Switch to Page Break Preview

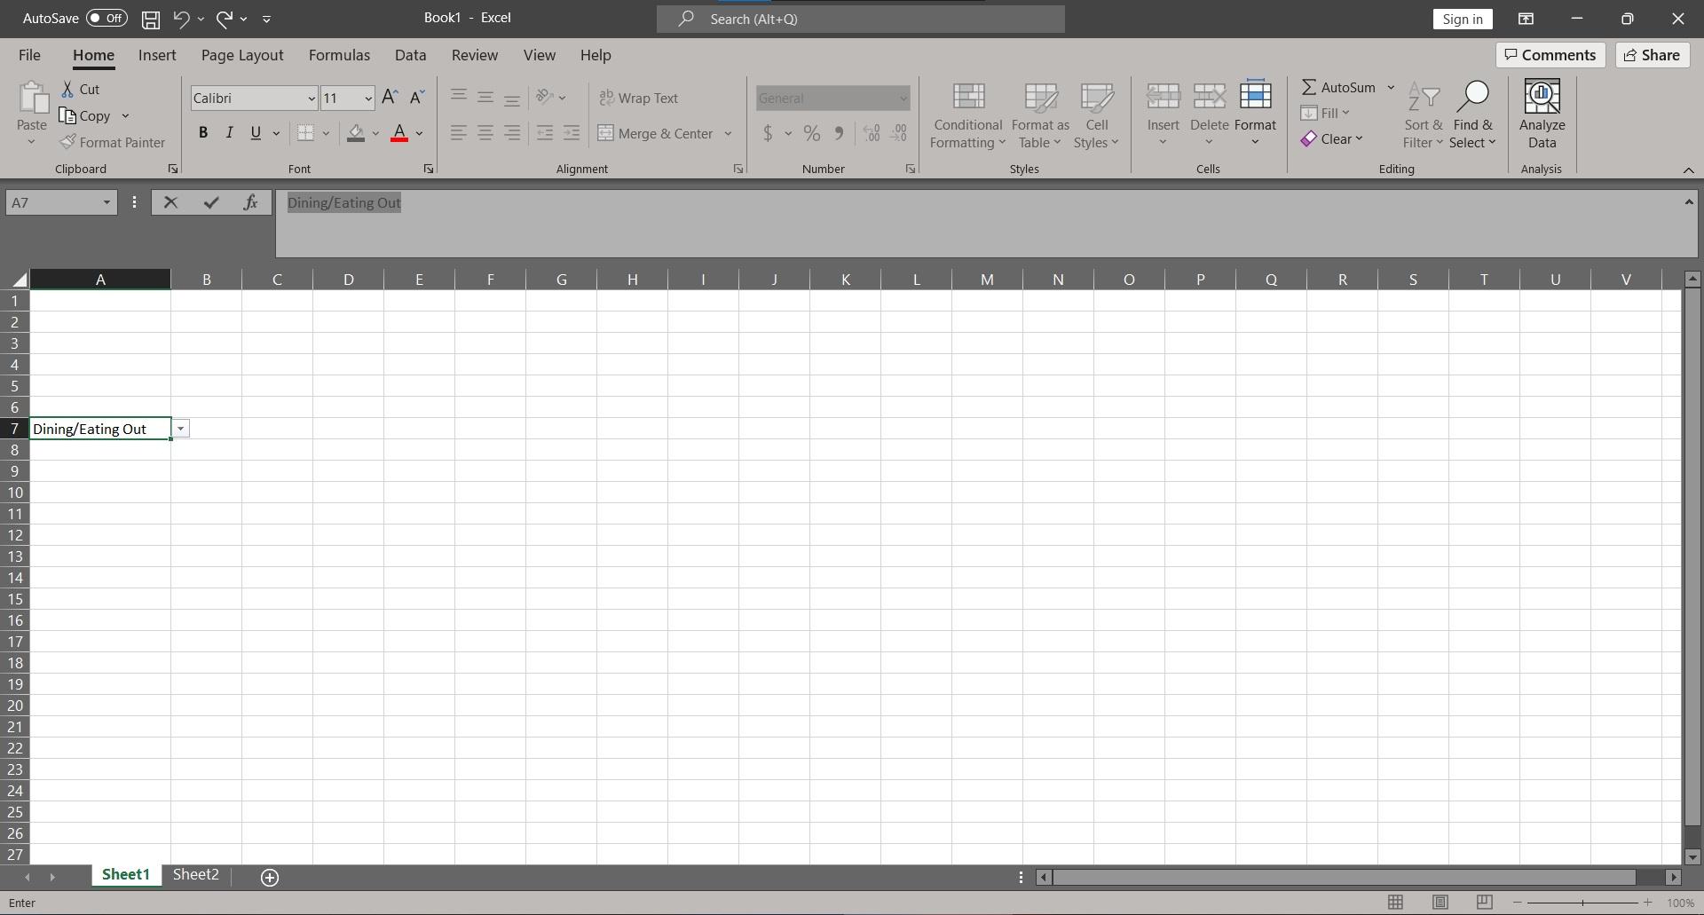tap(1484, 903)
